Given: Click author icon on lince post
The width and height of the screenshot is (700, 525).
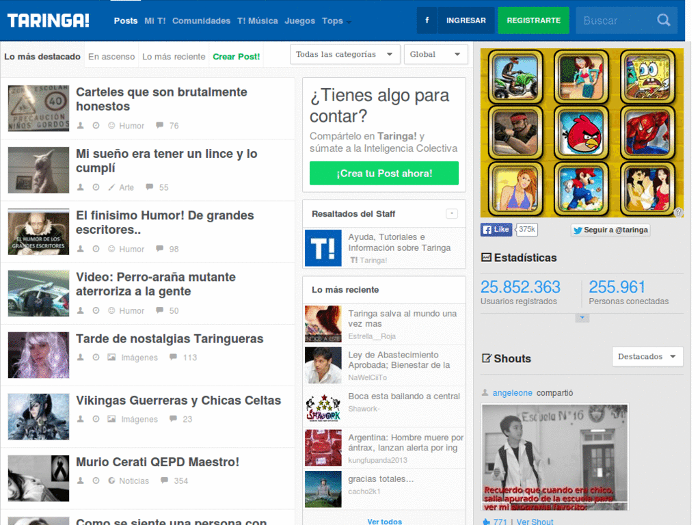Looking at the screenshot, I should (x=81, y=187).
